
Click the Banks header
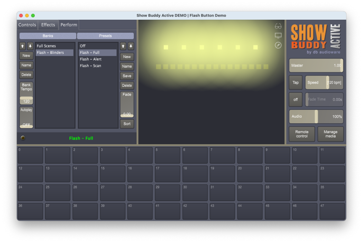tap(48, 36)
